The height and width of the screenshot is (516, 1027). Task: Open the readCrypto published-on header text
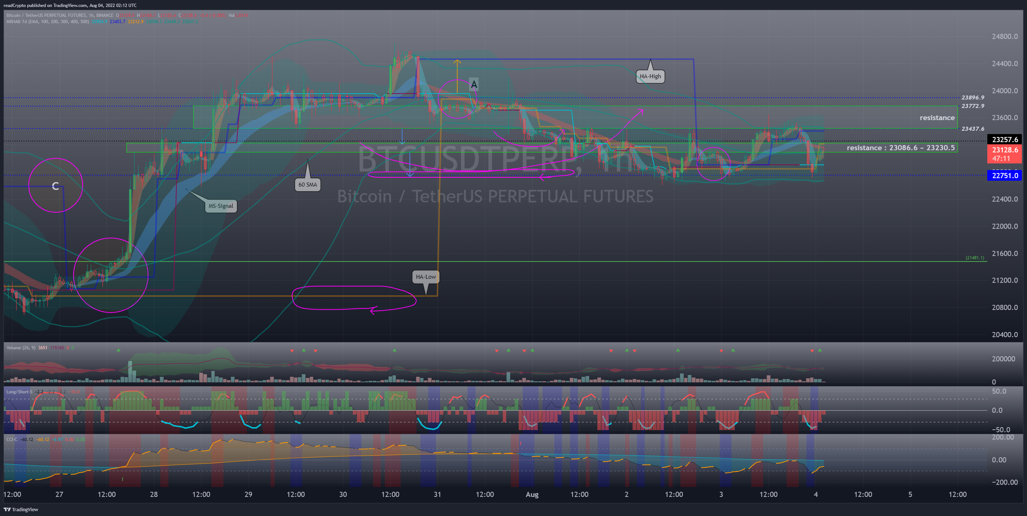click(x=70, y=5)
